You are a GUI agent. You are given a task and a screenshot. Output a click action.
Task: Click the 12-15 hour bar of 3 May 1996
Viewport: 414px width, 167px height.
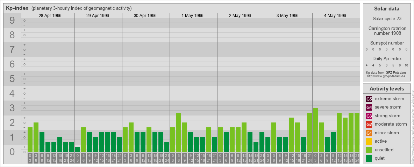pyautogui.click(x=292, y=135)
